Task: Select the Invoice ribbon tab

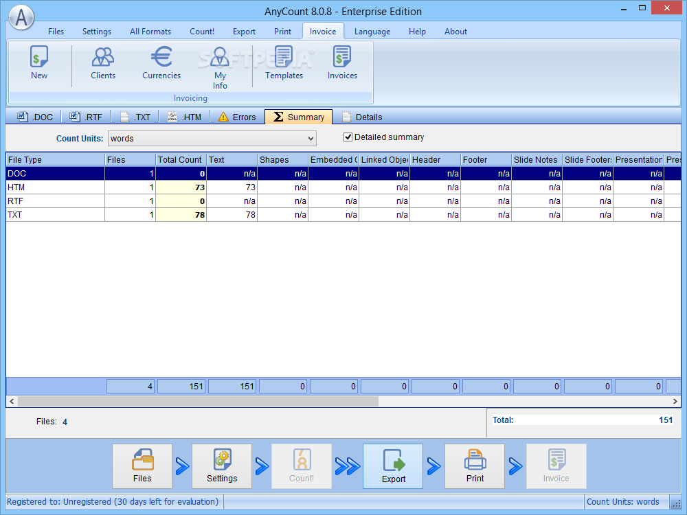Action: [x=323, y=32]
